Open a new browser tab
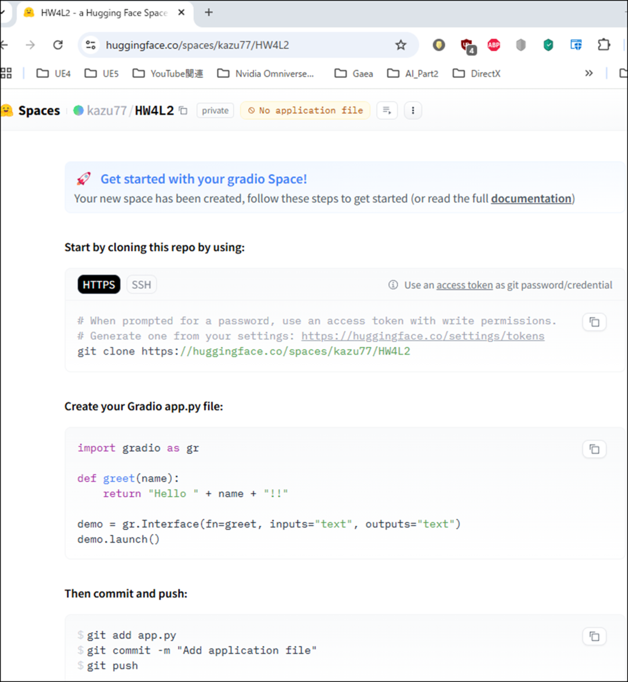This screenshot has height=682, width=628. coord(209,13)
